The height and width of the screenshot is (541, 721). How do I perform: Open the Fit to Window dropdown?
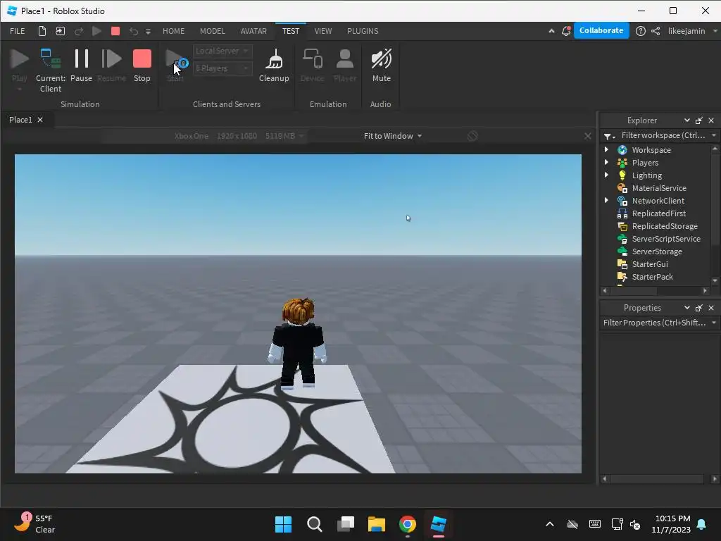pos(392,136)
